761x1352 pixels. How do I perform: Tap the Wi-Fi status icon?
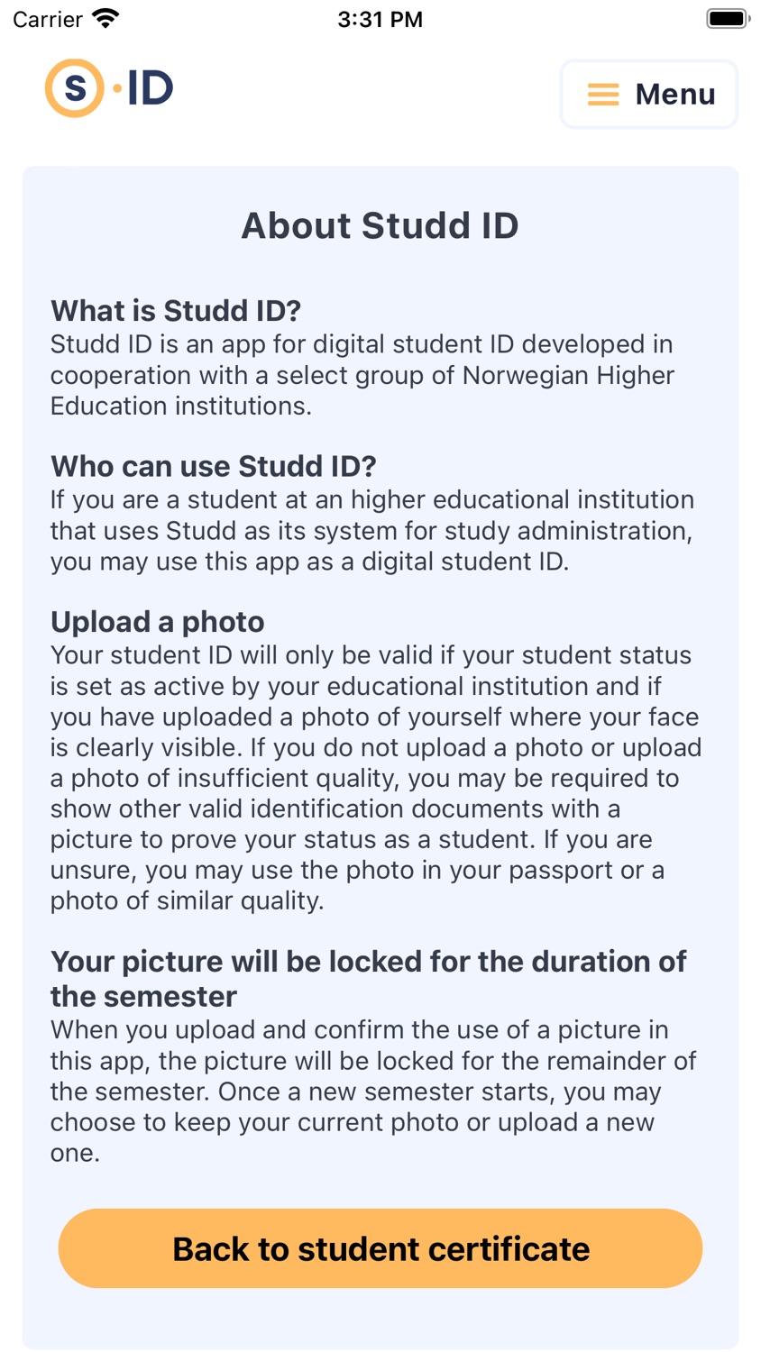tap(106, 19)
